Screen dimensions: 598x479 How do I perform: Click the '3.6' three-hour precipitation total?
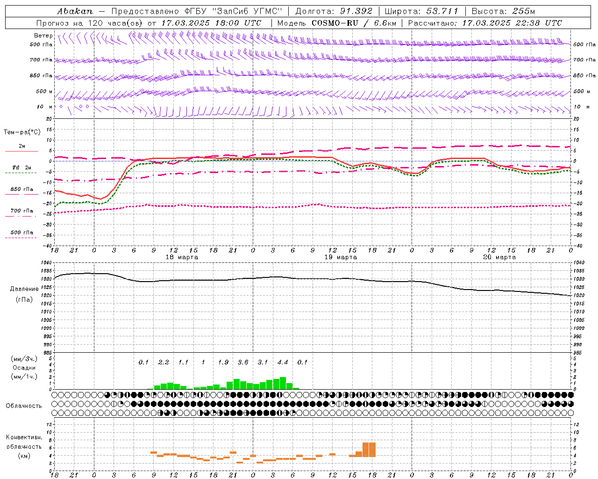243,362
